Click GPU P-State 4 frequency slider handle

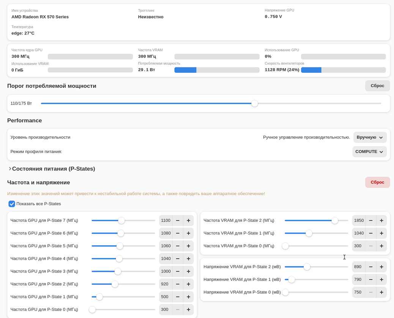[119, 259]
